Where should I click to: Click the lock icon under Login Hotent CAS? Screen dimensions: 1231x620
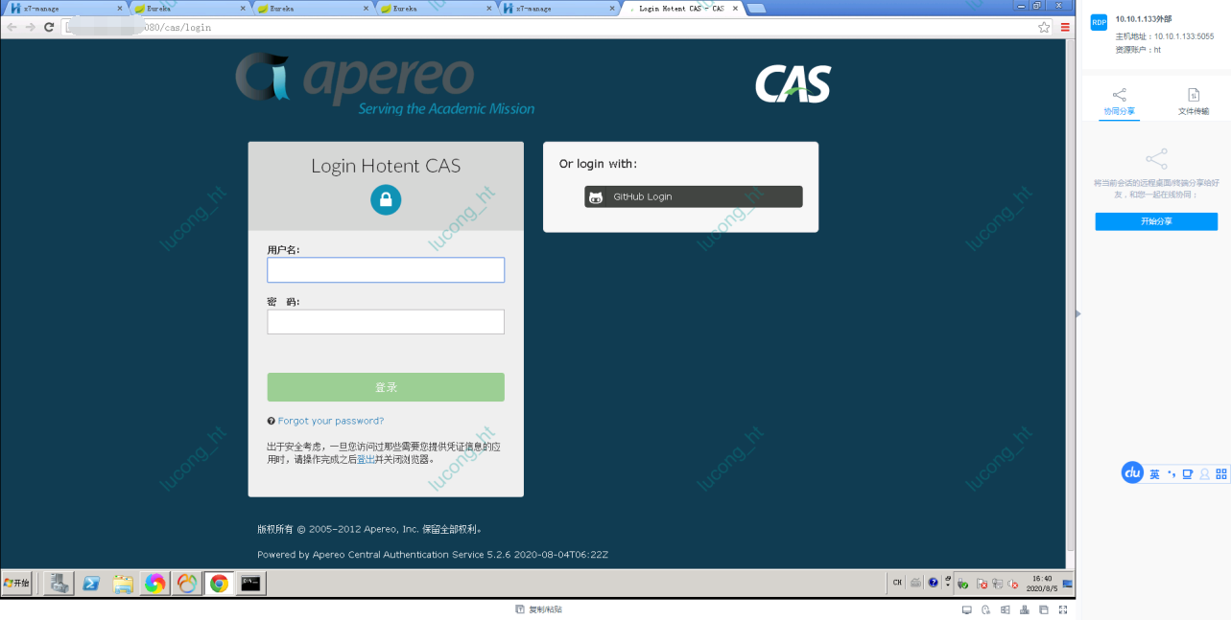tap(386, 200)
